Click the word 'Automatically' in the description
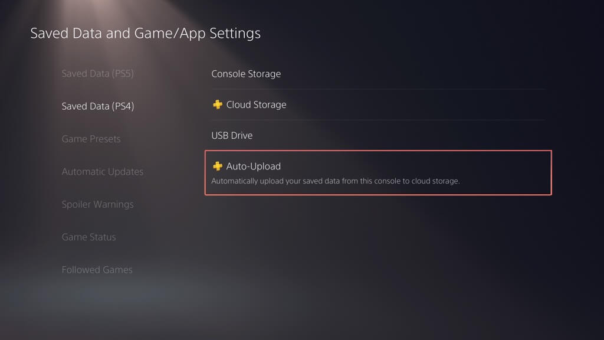Image resolution: width=604 pixels, height=340 pixels. (234, 181)
